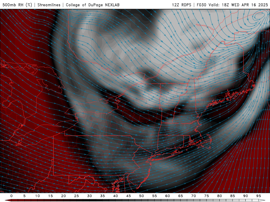Screen dimensions: 270x202
Task: Click "College of DuPage NEXLAB" header text
Action: point(92,5)
